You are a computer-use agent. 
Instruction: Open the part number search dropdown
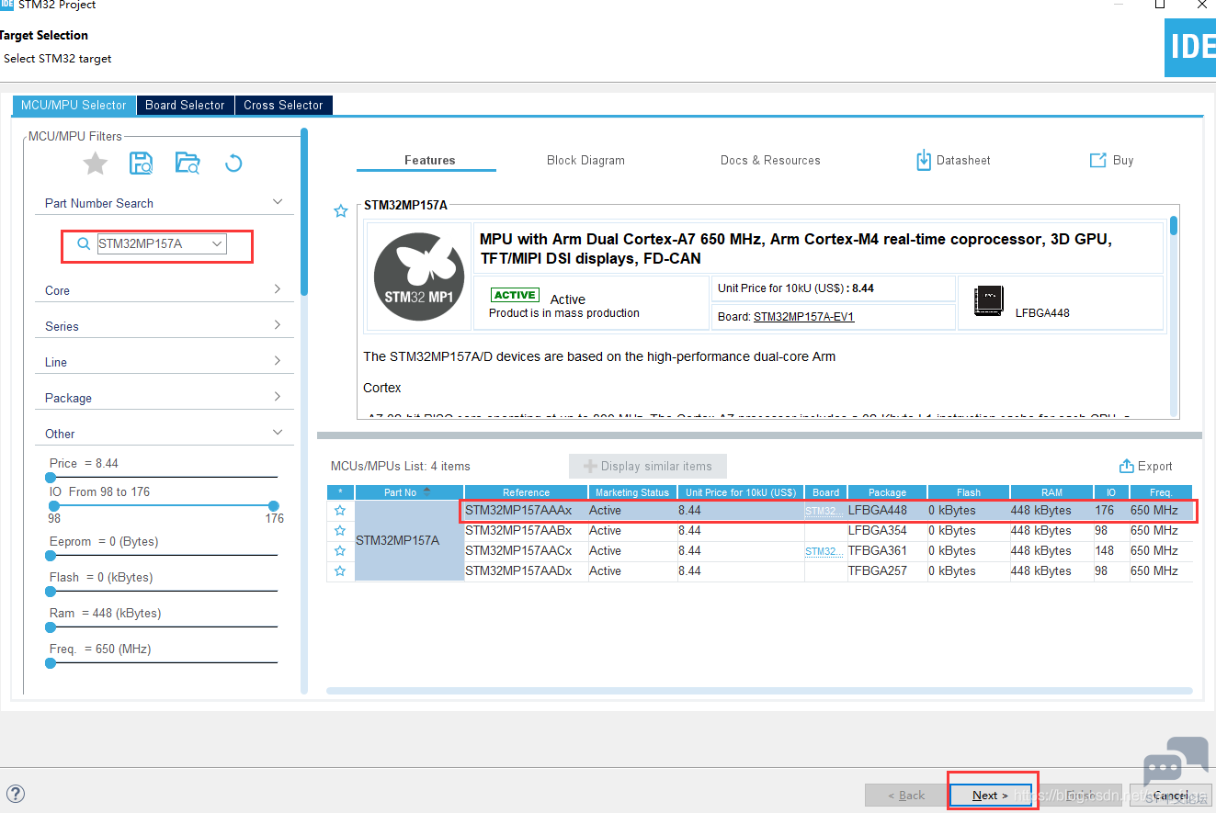coord(217,243)
